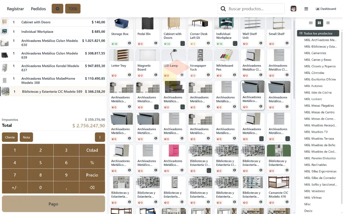
Task: Filter by MBL-Lockers category
Action: 313,99
